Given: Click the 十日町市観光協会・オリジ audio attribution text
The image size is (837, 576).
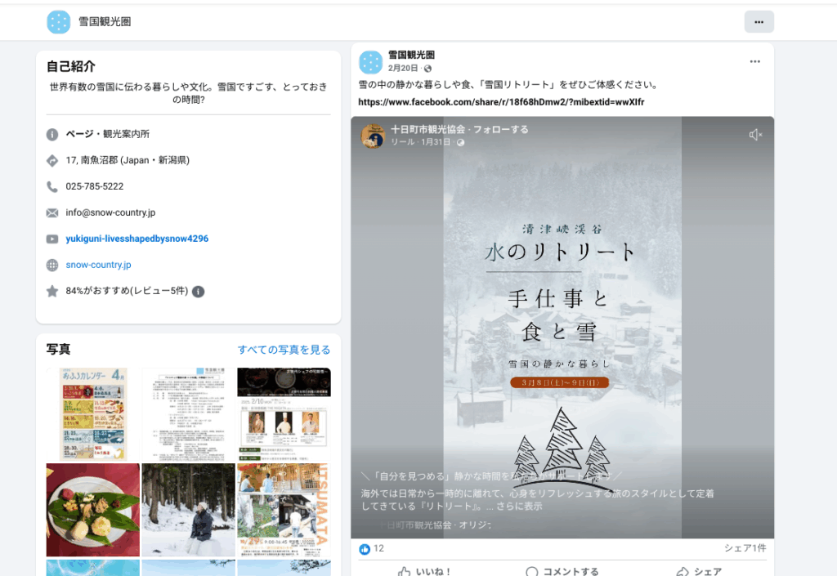Looking at the screenshot, I should (x=436, y=525).
